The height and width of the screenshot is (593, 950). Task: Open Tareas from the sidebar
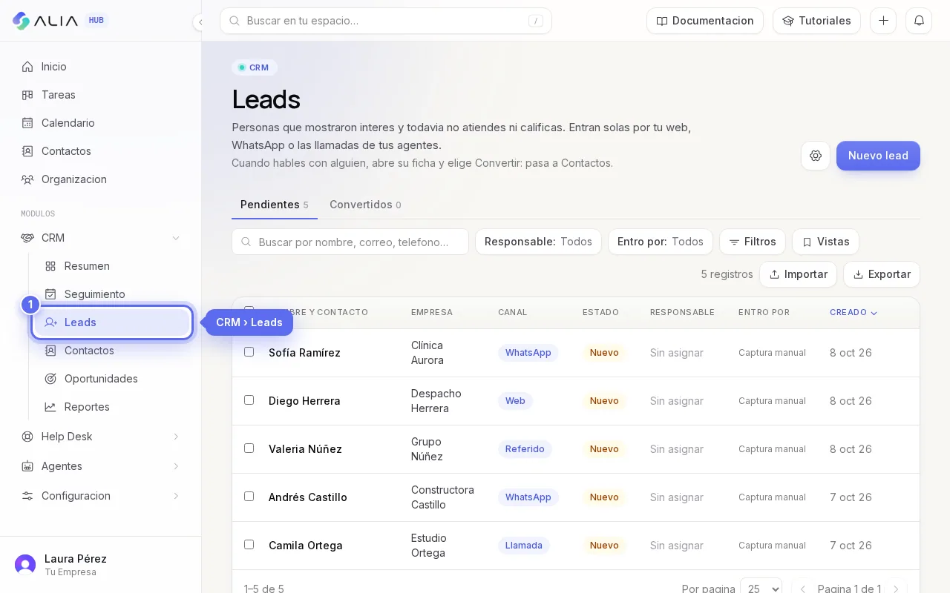point(101,95)
